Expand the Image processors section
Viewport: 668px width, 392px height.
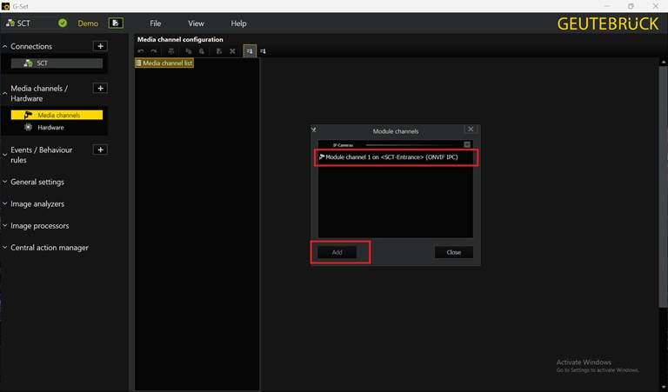tap(4, 226)
